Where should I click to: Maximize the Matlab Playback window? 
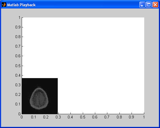[149, 5]
